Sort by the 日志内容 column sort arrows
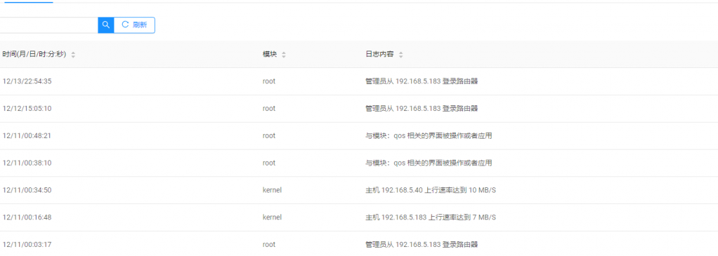The image size is (718, 256). 400,55
